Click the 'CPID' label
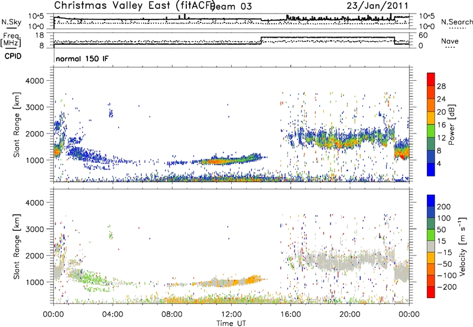The height and width of the screenshot is (327, 473). click(13, 56)
